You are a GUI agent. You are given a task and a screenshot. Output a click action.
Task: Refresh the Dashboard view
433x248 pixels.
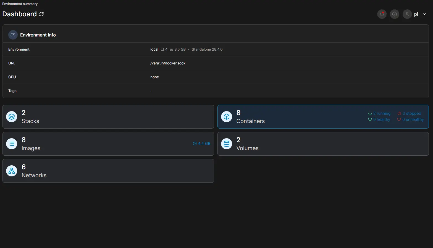pyautogui.click(x=41, y=14)
